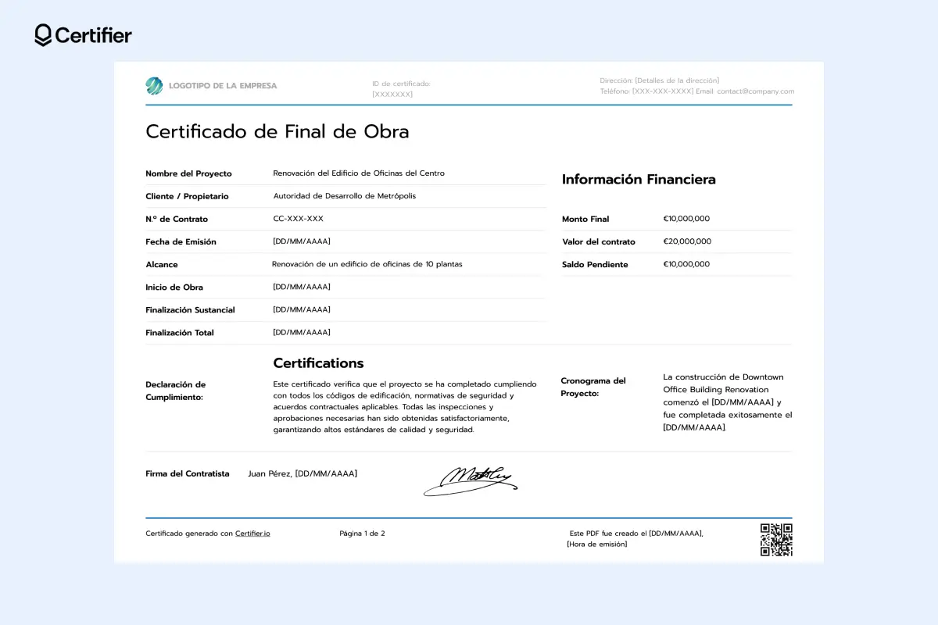The image size is (938, 625).
Task: Open the Certifier.io link in the footer
Action: pyautogui.click(x=252, y=533)
